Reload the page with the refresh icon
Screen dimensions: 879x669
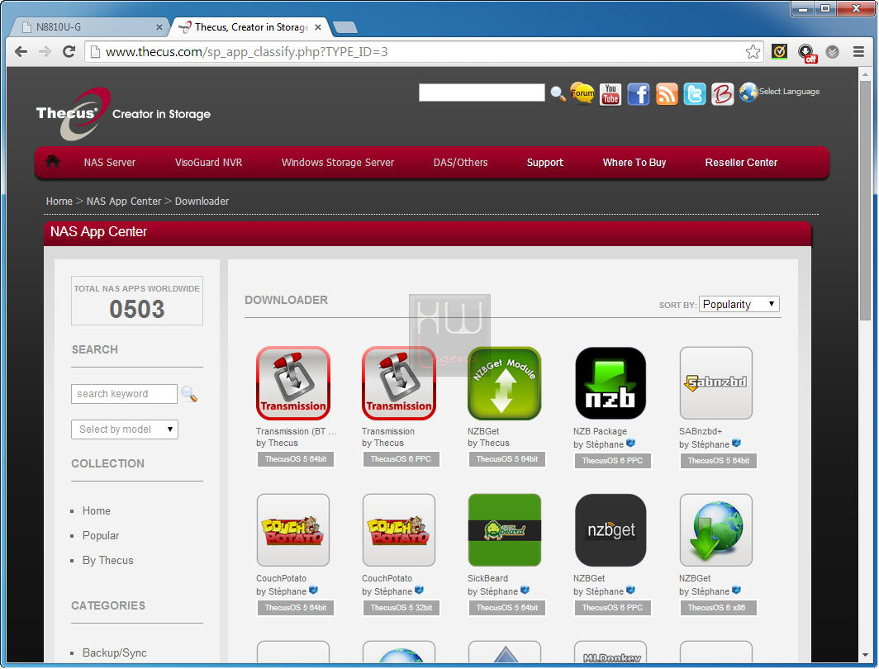tap(69, 52)
